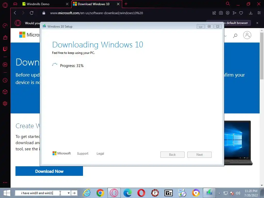264x198 pixels.
Task: Search Microsoft site magnifier icon
Action: pos(235,35)
